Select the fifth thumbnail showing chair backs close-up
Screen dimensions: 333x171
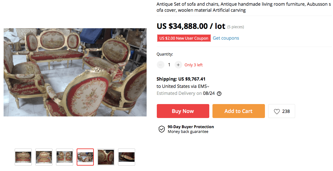pos(106,157)
